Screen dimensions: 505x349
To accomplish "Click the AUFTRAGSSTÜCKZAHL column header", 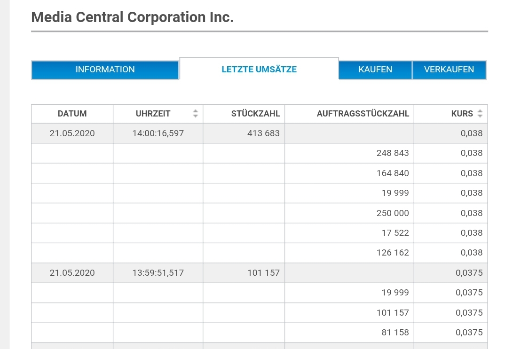I will (363, 114).
